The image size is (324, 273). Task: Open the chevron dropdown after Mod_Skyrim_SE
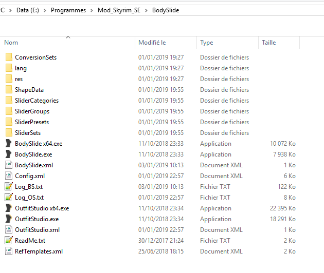(x=147, y=10)
